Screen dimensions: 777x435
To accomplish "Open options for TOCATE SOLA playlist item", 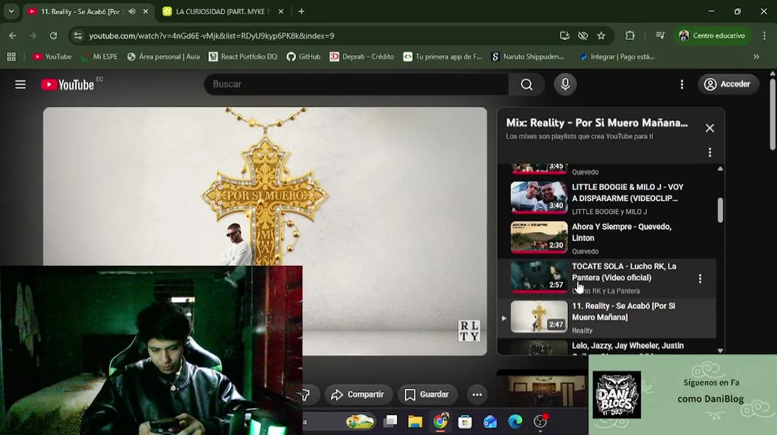I will pos(700,279).
